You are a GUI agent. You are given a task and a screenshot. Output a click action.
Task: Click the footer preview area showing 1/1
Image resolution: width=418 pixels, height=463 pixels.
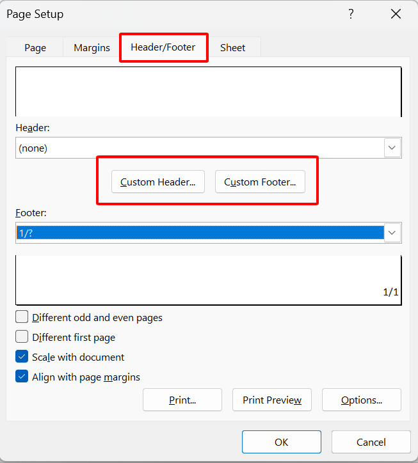coord(208,280)
